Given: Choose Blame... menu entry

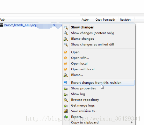Looking at the screenshot, I should (99, 75).
